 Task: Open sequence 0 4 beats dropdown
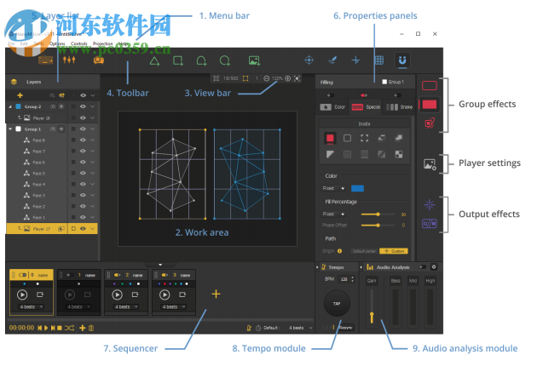pos(32,306)
